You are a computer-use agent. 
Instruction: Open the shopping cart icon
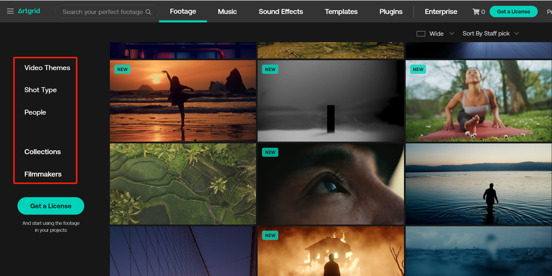click(476, 12)
